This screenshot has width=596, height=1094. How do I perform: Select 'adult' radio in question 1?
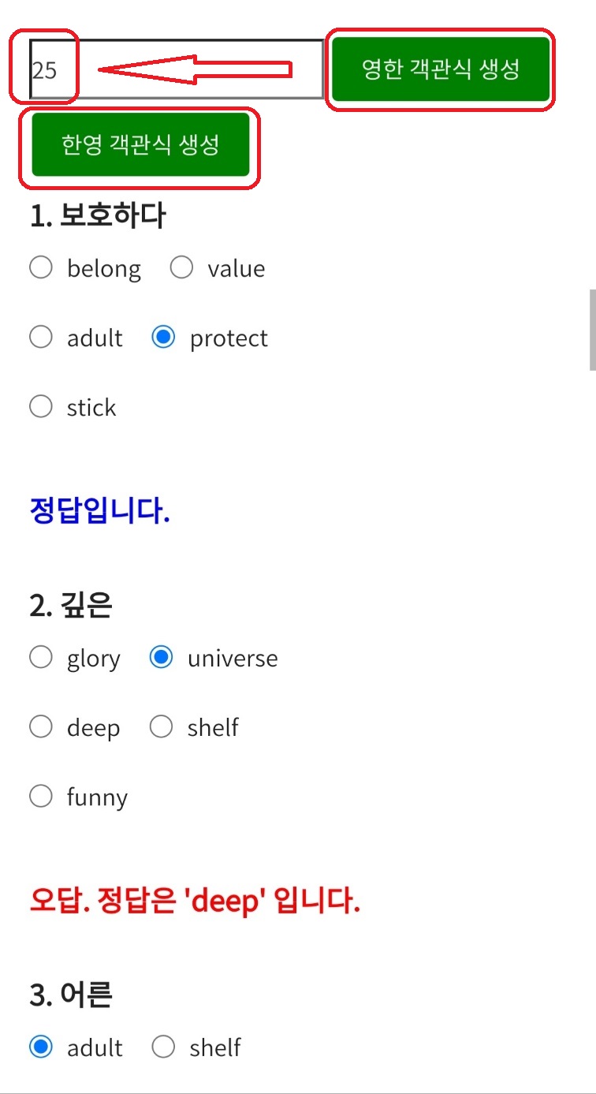[41, 338]
